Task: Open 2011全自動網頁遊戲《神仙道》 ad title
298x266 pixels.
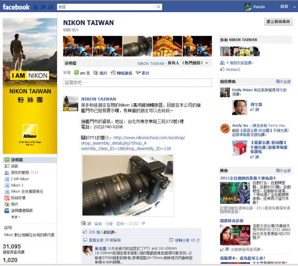Action: point(248,178)
